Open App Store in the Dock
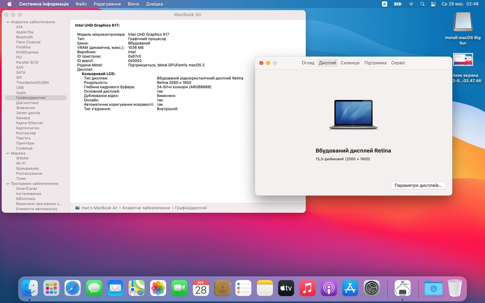The width and height of the screenshot is (485, 303). click(x=350, y=288)
